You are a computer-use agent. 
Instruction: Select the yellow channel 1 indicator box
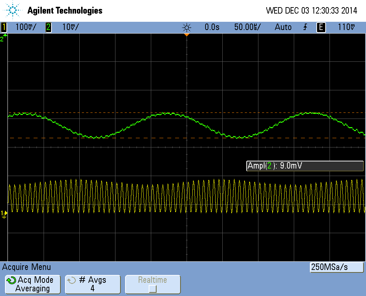tap(4, 27)
